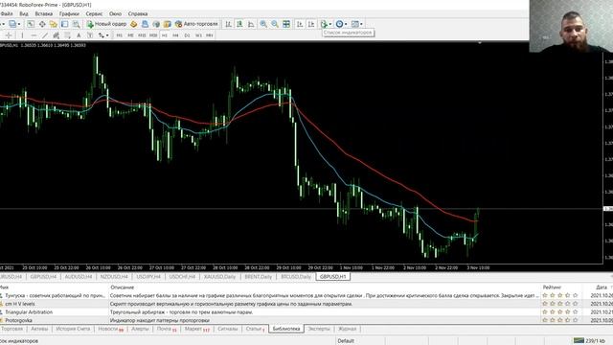613x345 pixels.
Task: Toggle chart shift from right edge
Action: click(x=311, y=24)
